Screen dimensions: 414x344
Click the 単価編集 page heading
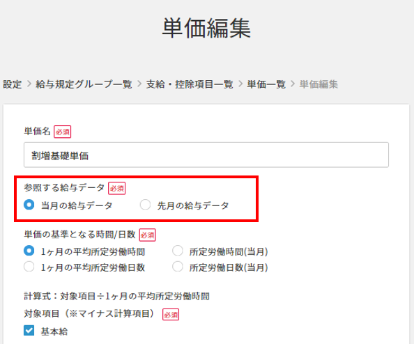(x=206, y=29)
